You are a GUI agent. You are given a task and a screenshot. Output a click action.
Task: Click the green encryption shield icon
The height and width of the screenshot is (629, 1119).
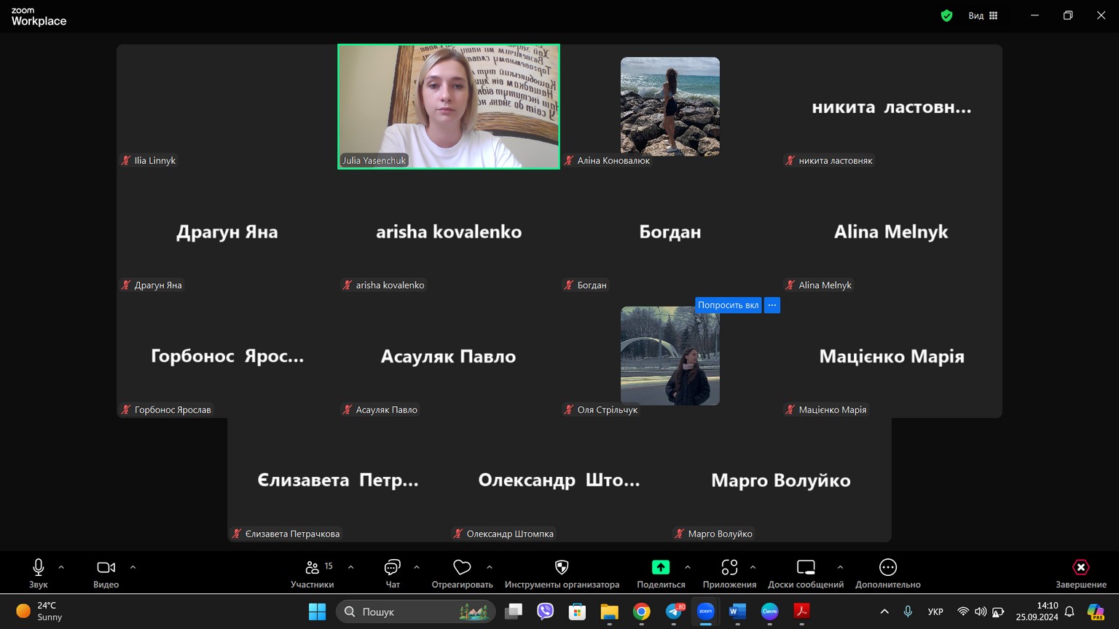tap(946, 15)
